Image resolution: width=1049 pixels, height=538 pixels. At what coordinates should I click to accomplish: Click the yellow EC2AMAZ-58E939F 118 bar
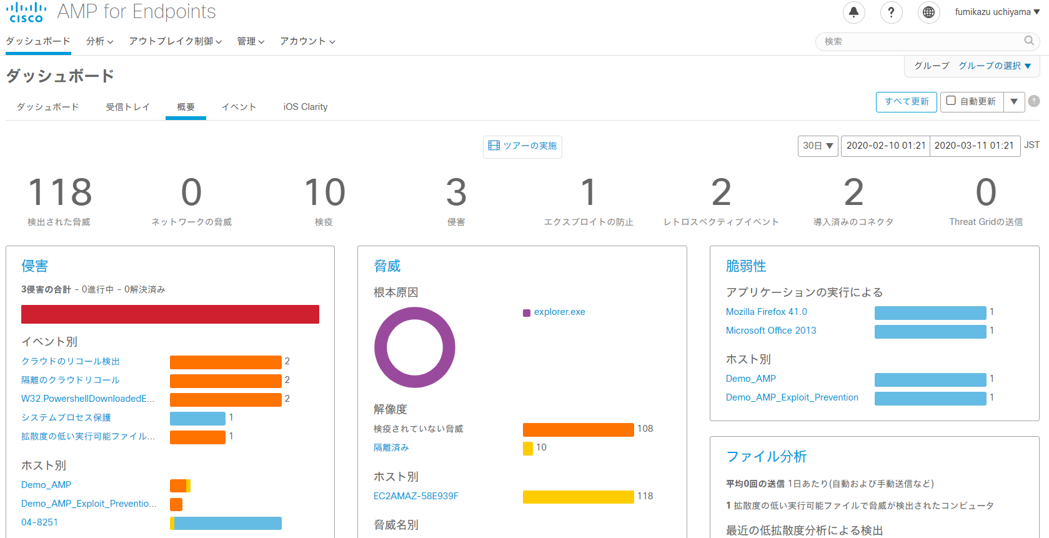click(579, 497)
